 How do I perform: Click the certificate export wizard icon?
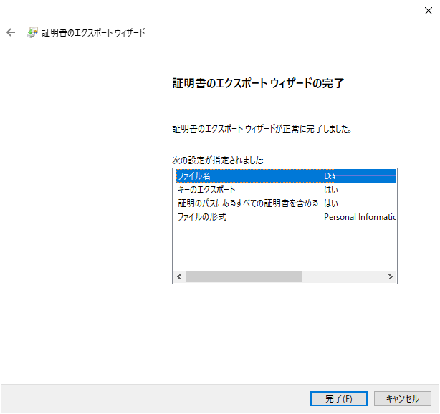32,32
